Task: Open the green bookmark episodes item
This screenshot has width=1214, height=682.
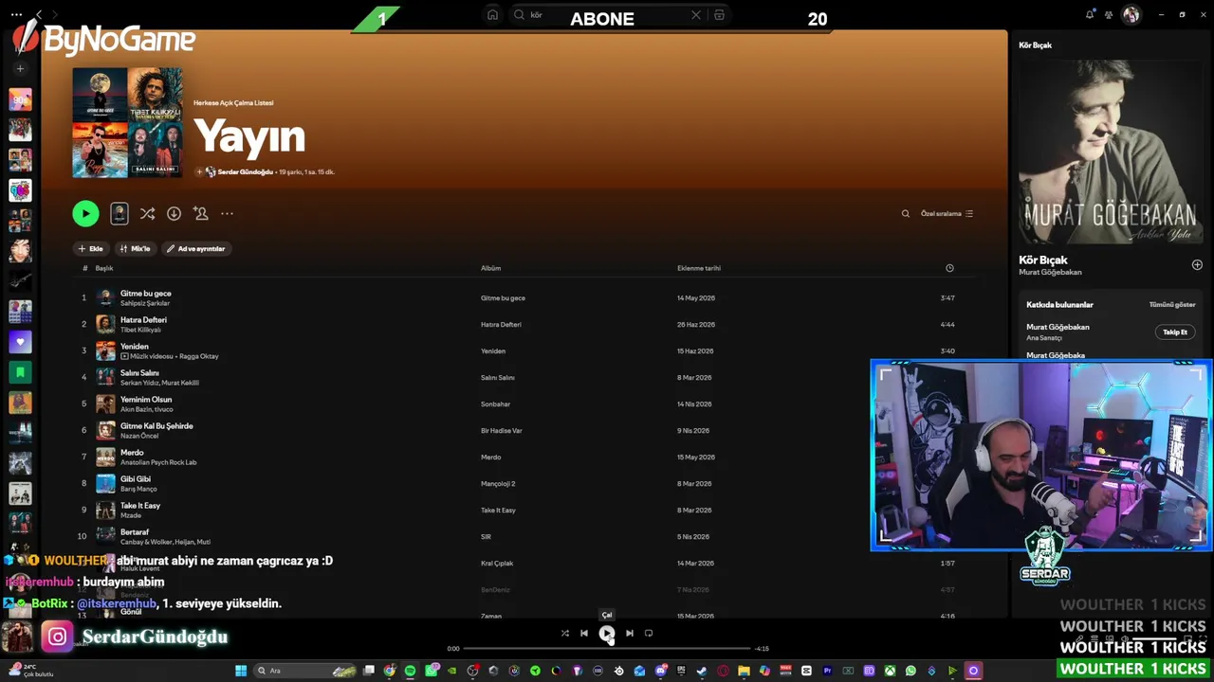Action: click(20, 372)
